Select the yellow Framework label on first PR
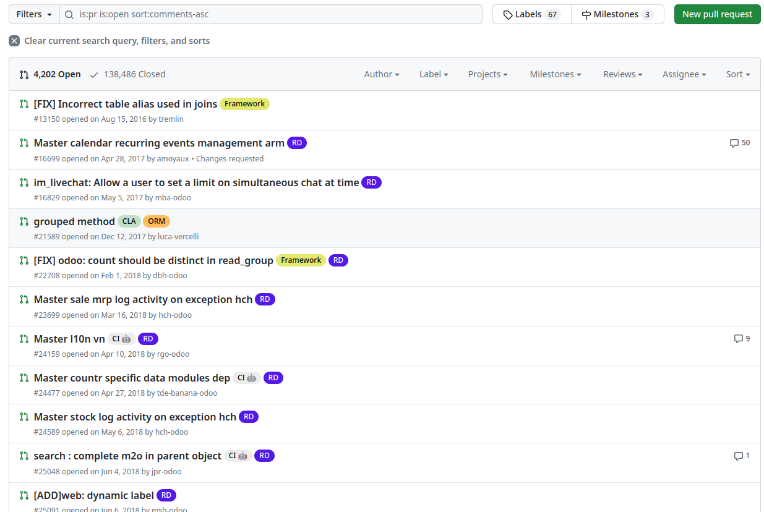Screen dimensions: 764x512 tap(244, 104)
